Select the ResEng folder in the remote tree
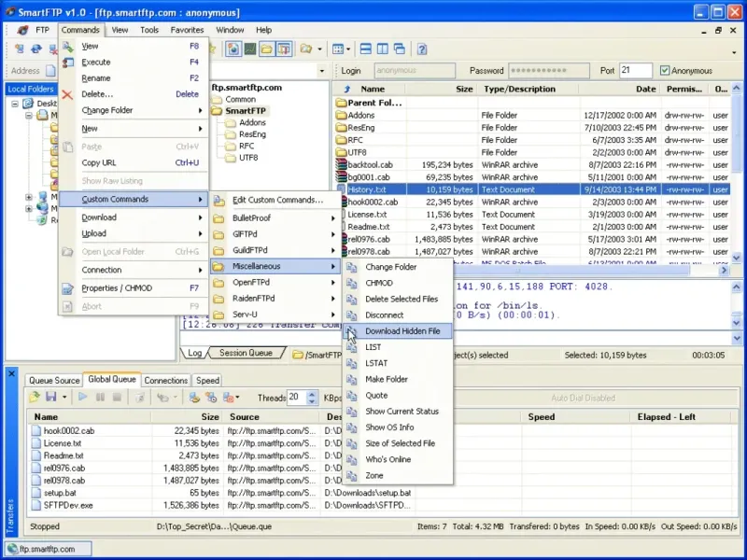This screenshot has height=560, width=747. pos(252,134)
